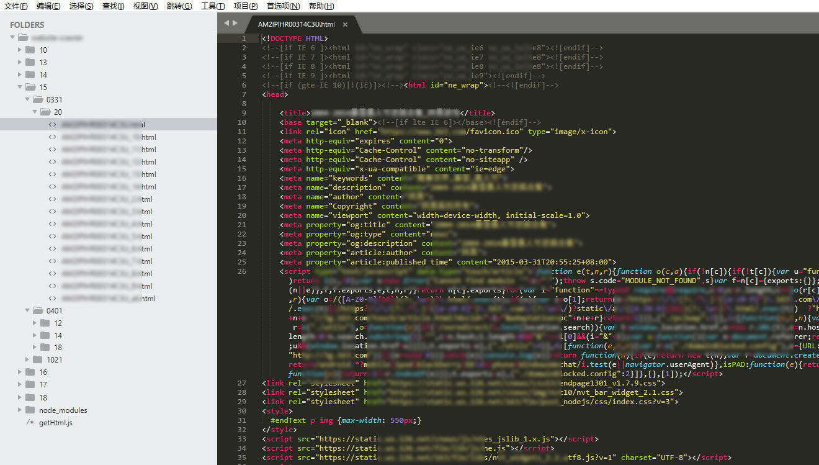Click the closing </style> tag
Viewport: 819px width, 465px height.
coord(280,430)
